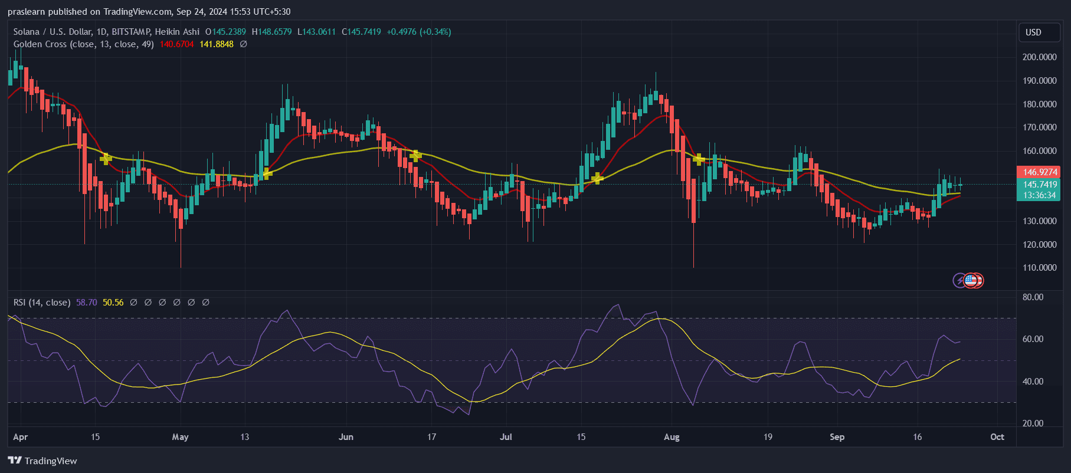Click the red 146.9274 price label
This screenshot has height=473, width=1071.
(x=1039, y=172)
